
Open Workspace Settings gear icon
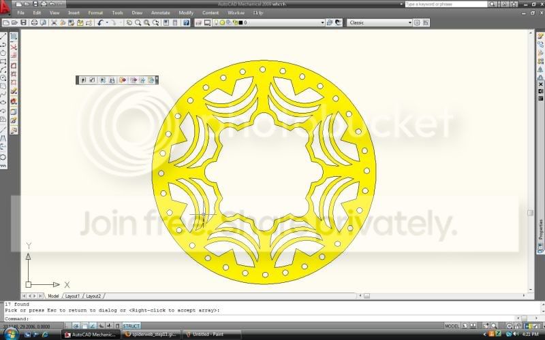[417, 22]
